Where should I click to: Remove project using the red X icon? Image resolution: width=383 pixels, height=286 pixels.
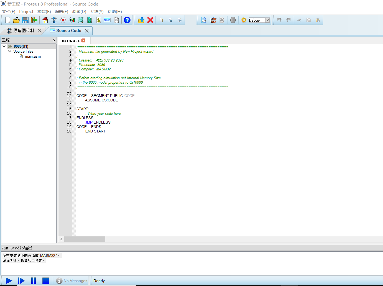tap(150, 20)
